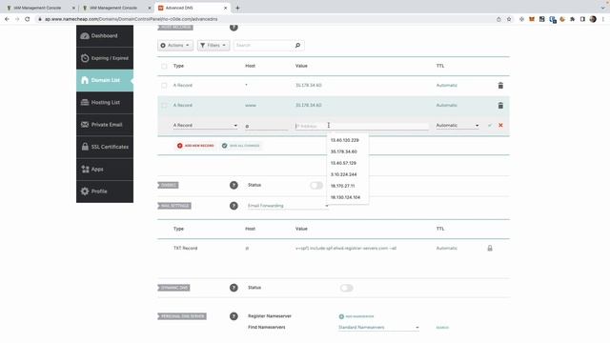Open Hosting List sidebar item

click(x=105, y=102)
